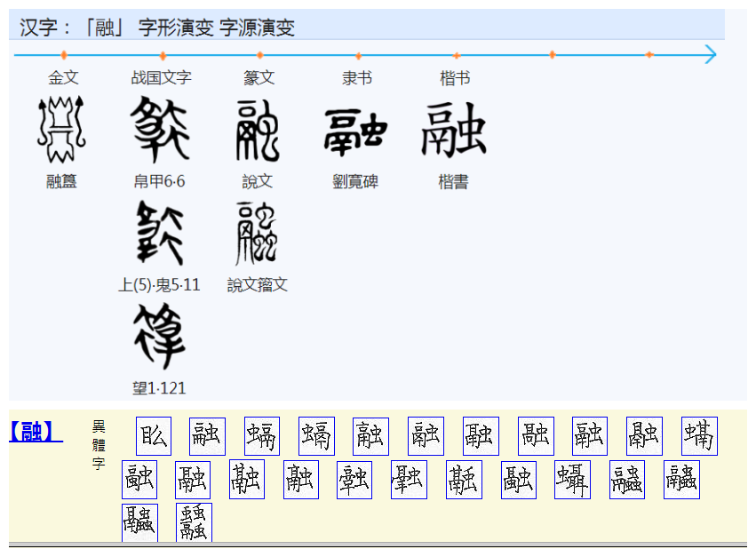Click the timeline marker above 楷书
This screenshot has width=756, height=557.
[456, 55]
